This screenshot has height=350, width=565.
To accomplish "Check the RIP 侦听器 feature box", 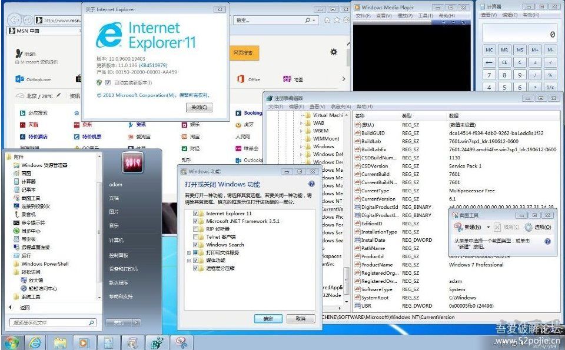I will [x=195, y=228].
